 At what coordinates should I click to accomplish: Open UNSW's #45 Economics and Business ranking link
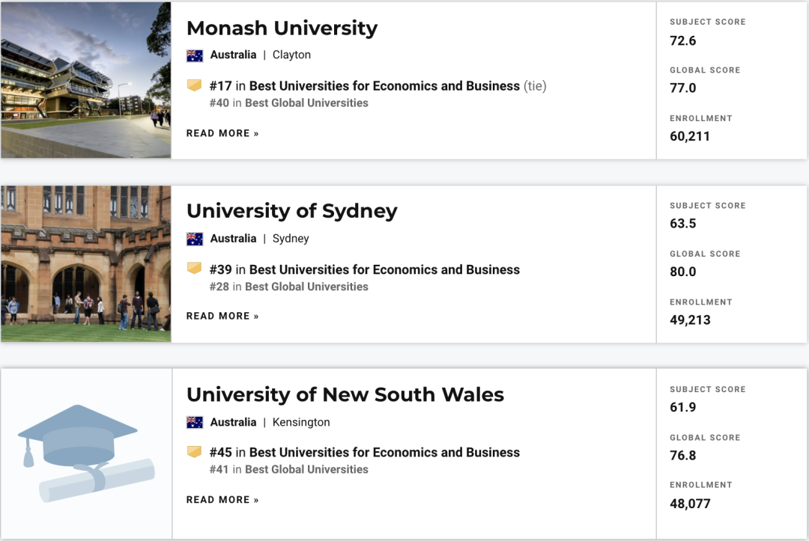coord(365,453)
